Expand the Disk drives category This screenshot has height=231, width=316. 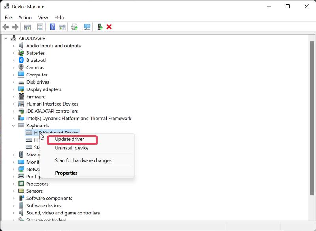pos(13,82)
